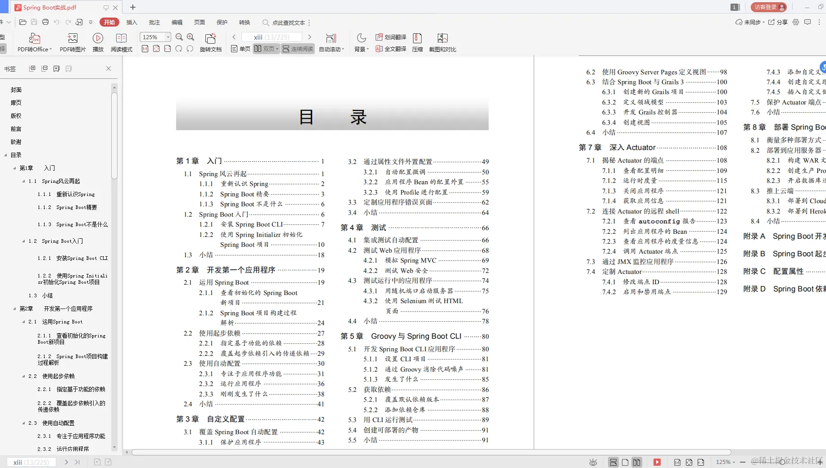Switch to 单页 single page view
The width and height of the screenshot is (826, 468).
pyautogui.click(x=241, y=49)
